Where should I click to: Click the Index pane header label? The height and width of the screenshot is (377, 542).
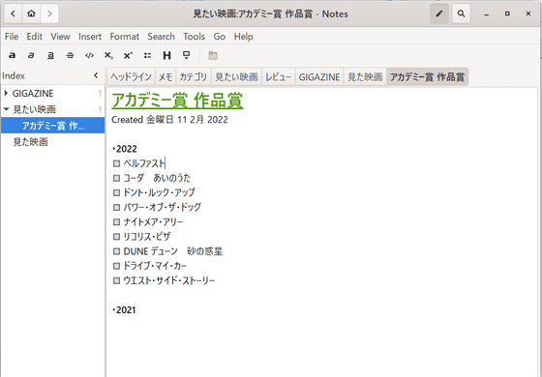(14, 75)
